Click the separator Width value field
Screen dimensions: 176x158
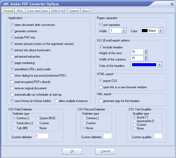point(116,31)
